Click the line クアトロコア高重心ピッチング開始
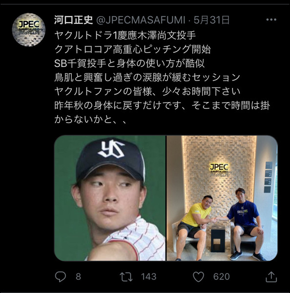This screenshot has height=293, width=290. click(x=132, y=49)
